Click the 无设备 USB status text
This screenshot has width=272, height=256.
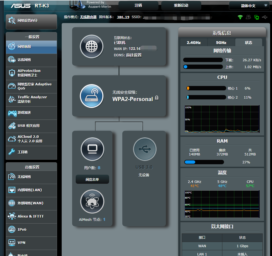(144, 175)
